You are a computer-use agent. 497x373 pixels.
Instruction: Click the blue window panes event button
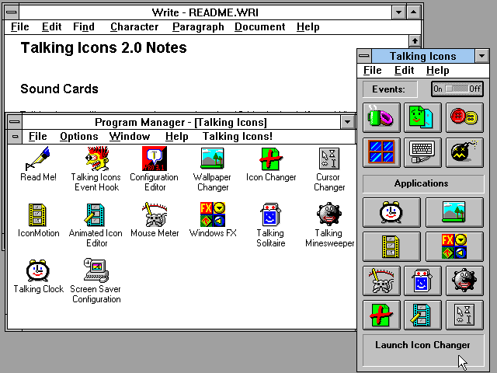point(381,152)
